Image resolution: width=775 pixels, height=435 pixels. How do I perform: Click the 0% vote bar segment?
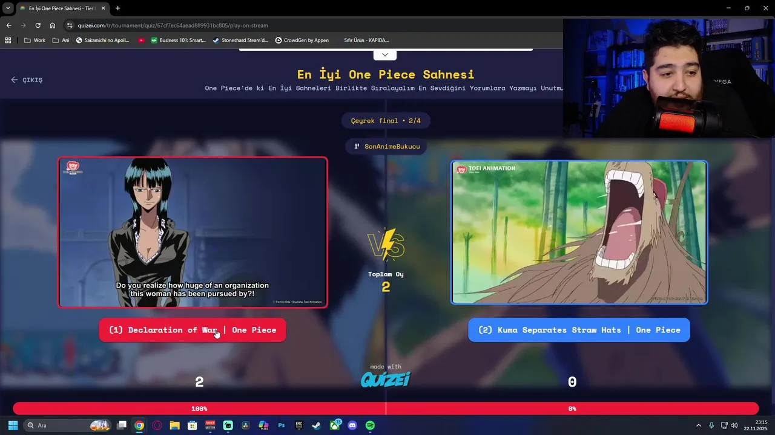pos(572,408)
